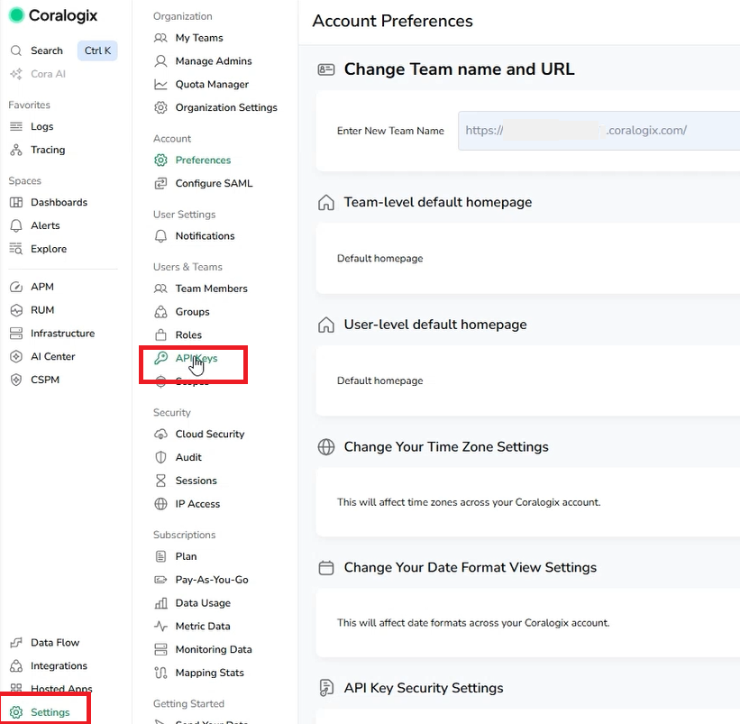The width and height of the screenshot is (740, 724).
Task: Open Metric Data page
Action: coord(203,626)
